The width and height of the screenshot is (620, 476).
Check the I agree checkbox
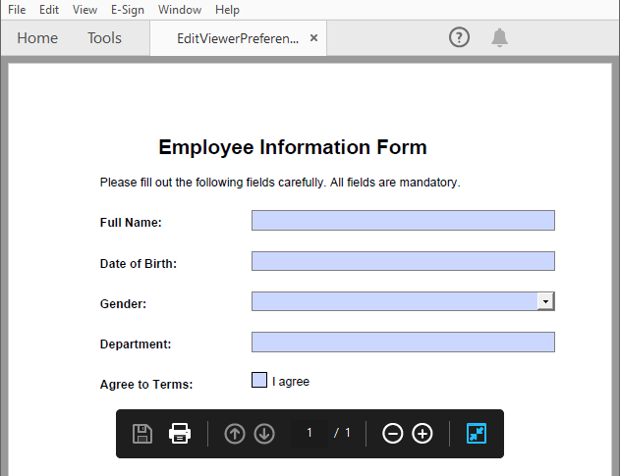coord(259,380)
